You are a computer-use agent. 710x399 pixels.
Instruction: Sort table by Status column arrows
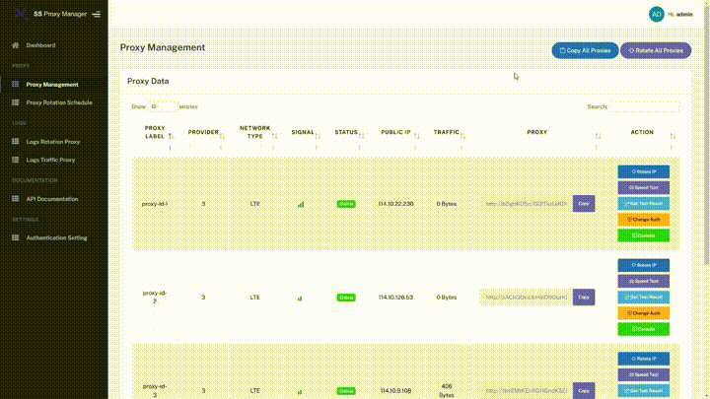tap(361, 135)
